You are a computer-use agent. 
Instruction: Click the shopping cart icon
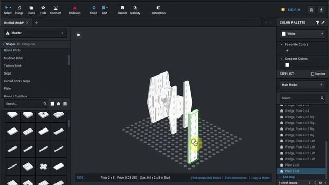pos(312,10)
